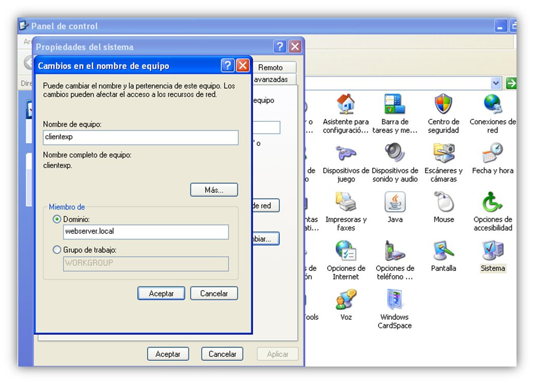
Task: Click Aceptar in Propiedades del sistema window
Action: 168,354
